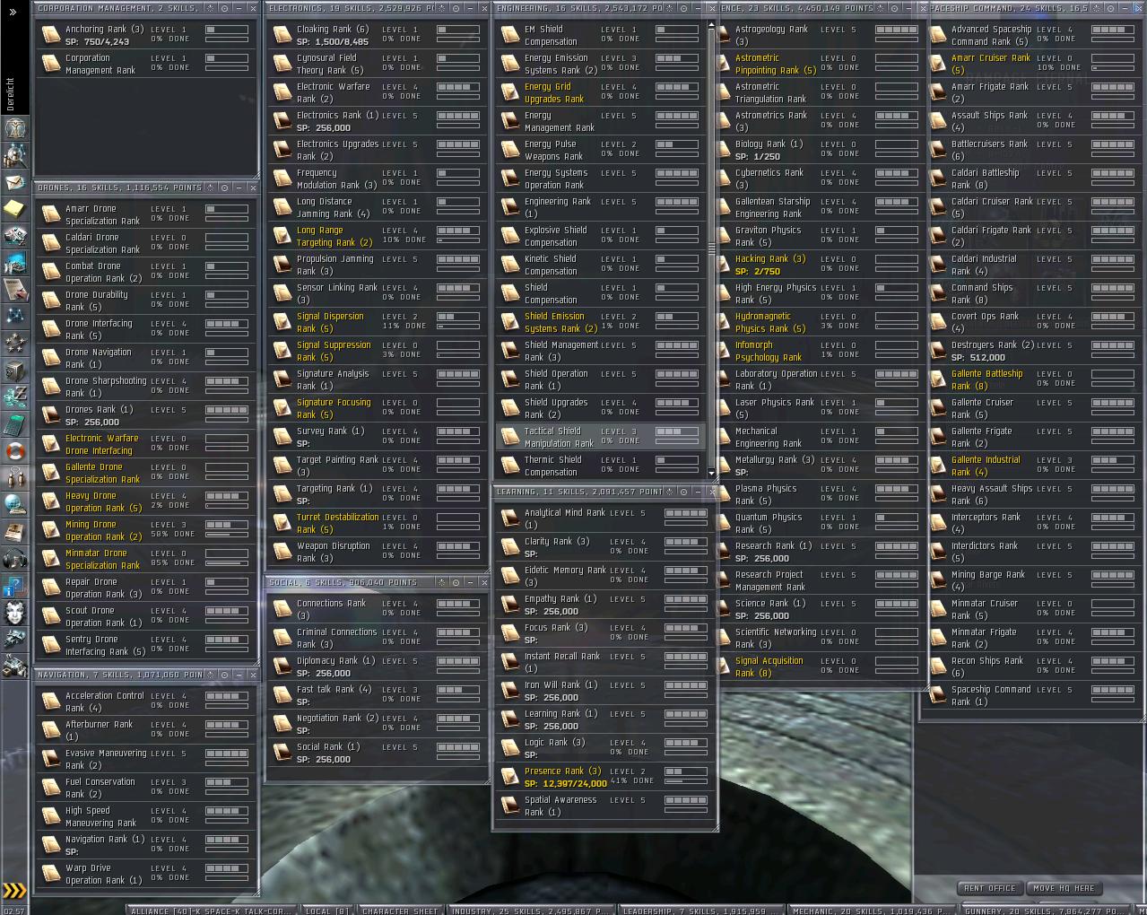The height and width of the screenshot is (915, 1147).
Task: Pin the Social skills window
Action: coord(456,582)
